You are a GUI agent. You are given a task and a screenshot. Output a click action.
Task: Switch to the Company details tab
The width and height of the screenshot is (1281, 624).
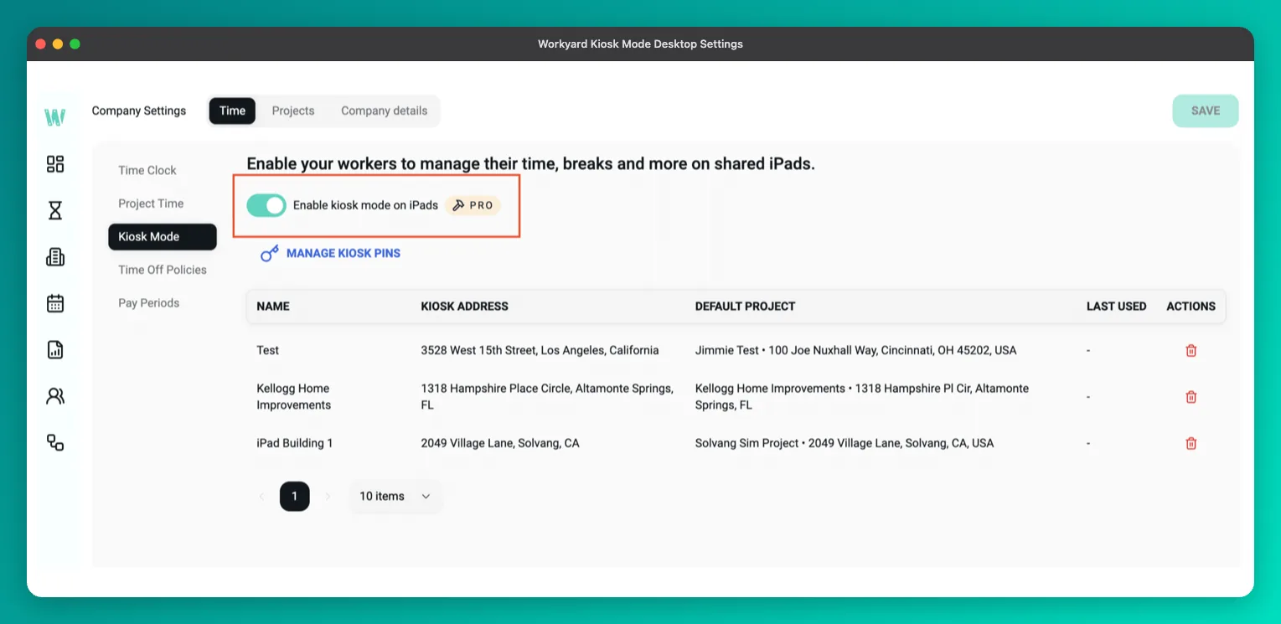click(x=384, y=111)
